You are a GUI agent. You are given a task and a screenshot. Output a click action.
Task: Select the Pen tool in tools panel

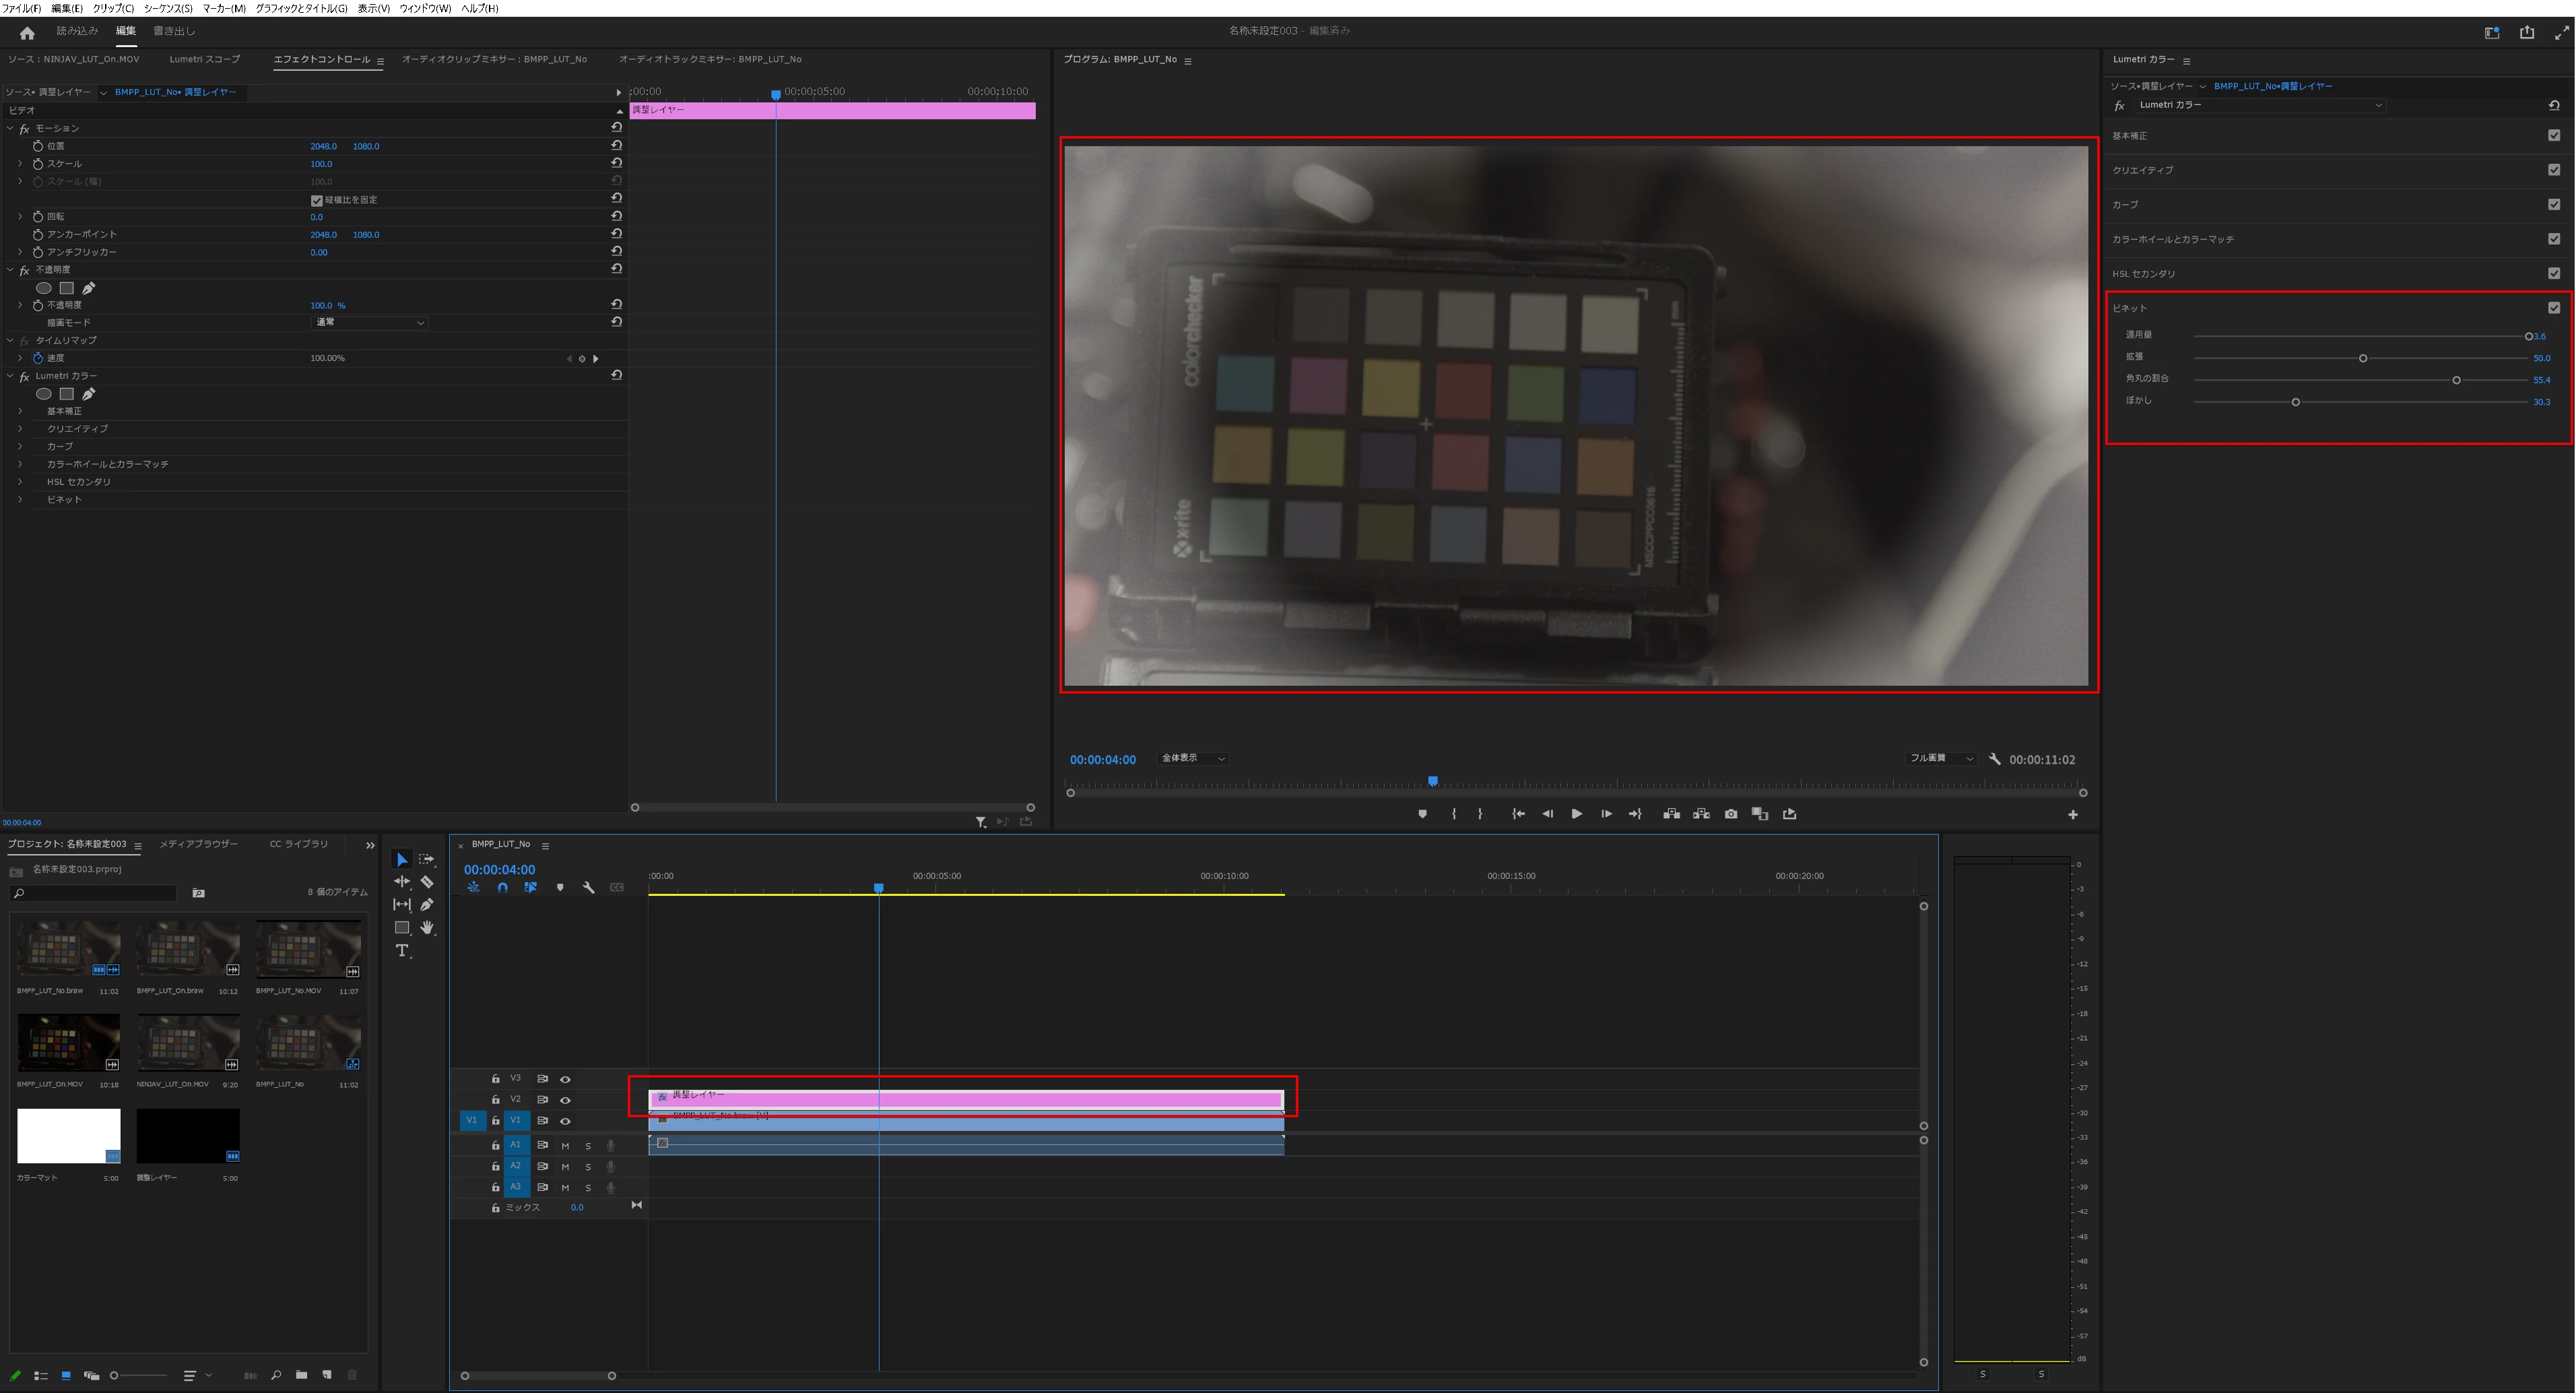[x=427, y=905]
